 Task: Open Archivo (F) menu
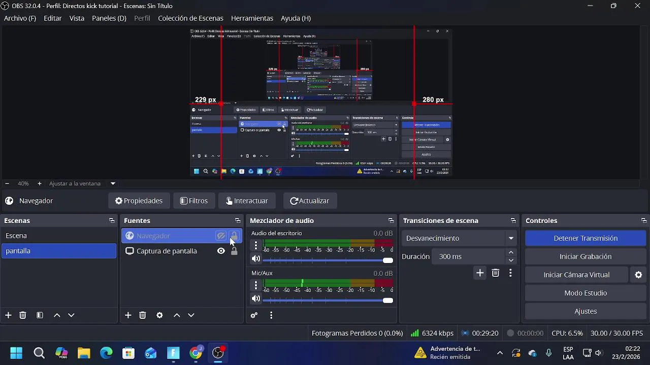pos(20,18)
